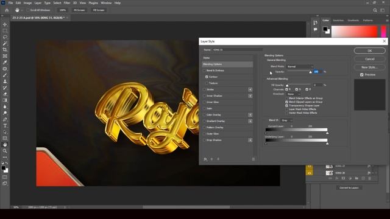The width and height of the screenshot is (390, 219).
Task: Select the Lasso tool
Action: tap(5, 37)
